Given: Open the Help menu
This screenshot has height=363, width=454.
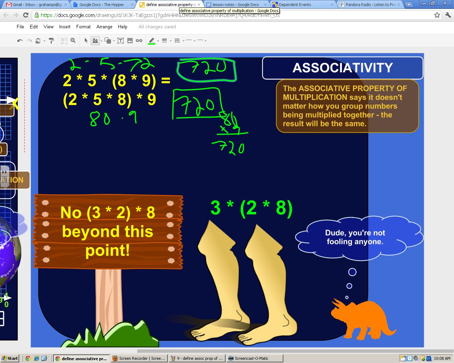Looking at the screenshot, I should [123, 27].
